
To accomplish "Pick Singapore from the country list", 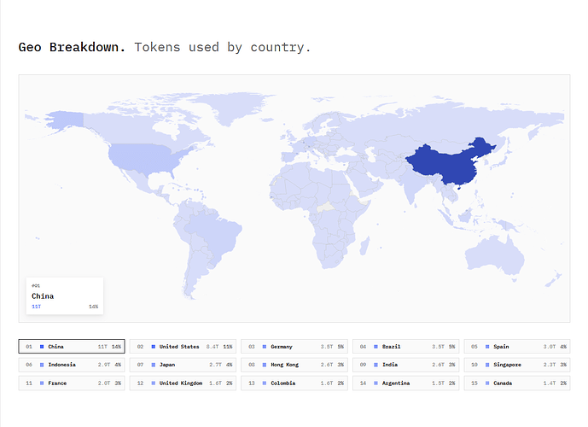I will tap(517, 365).
